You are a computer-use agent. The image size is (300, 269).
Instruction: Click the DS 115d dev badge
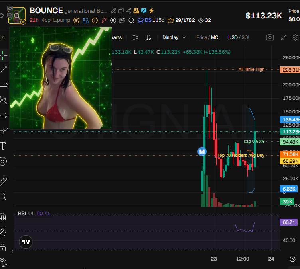pyautogui.click(x=151, y=20)
